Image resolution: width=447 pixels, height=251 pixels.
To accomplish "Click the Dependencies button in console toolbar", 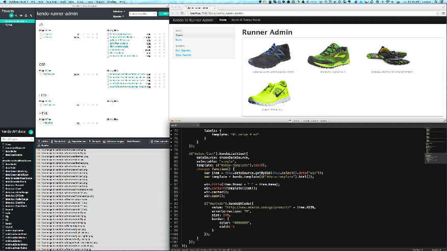I will click(x=77, y=142).
